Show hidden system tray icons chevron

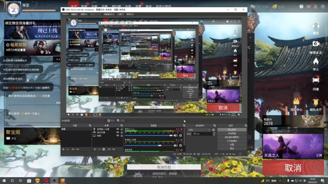tap(280, 181)
